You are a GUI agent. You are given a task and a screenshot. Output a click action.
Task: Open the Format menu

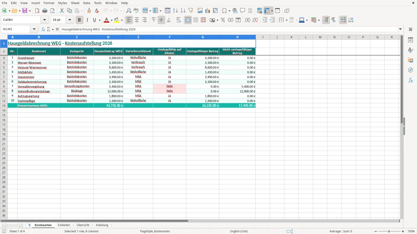(49, 3)
